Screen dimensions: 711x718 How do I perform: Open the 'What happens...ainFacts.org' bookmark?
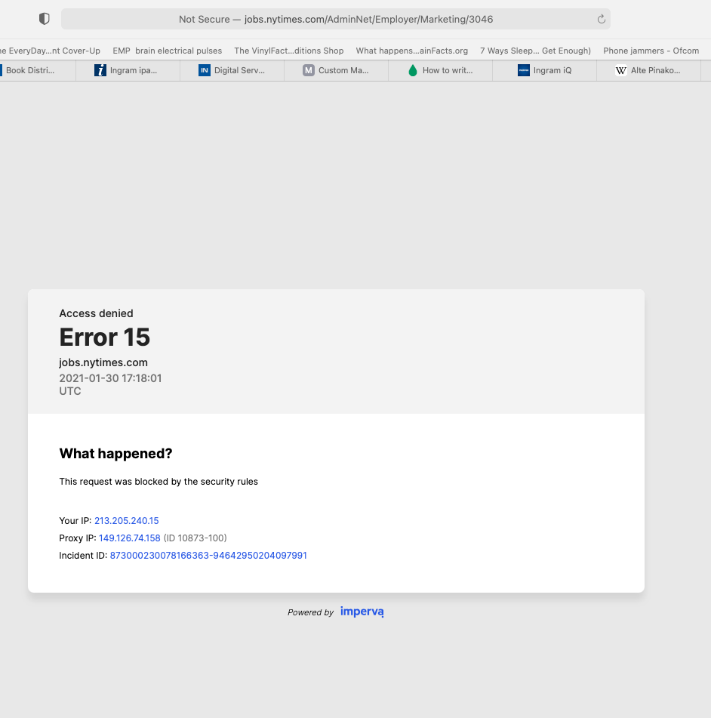(x=411, y=51)
